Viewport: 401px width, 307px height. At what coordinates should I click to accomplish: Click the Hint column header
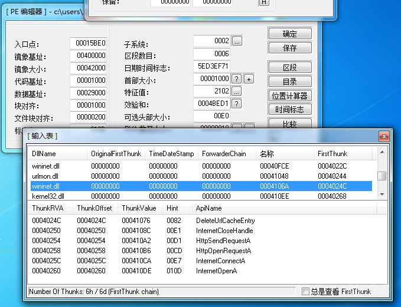[x=178, y=208]
